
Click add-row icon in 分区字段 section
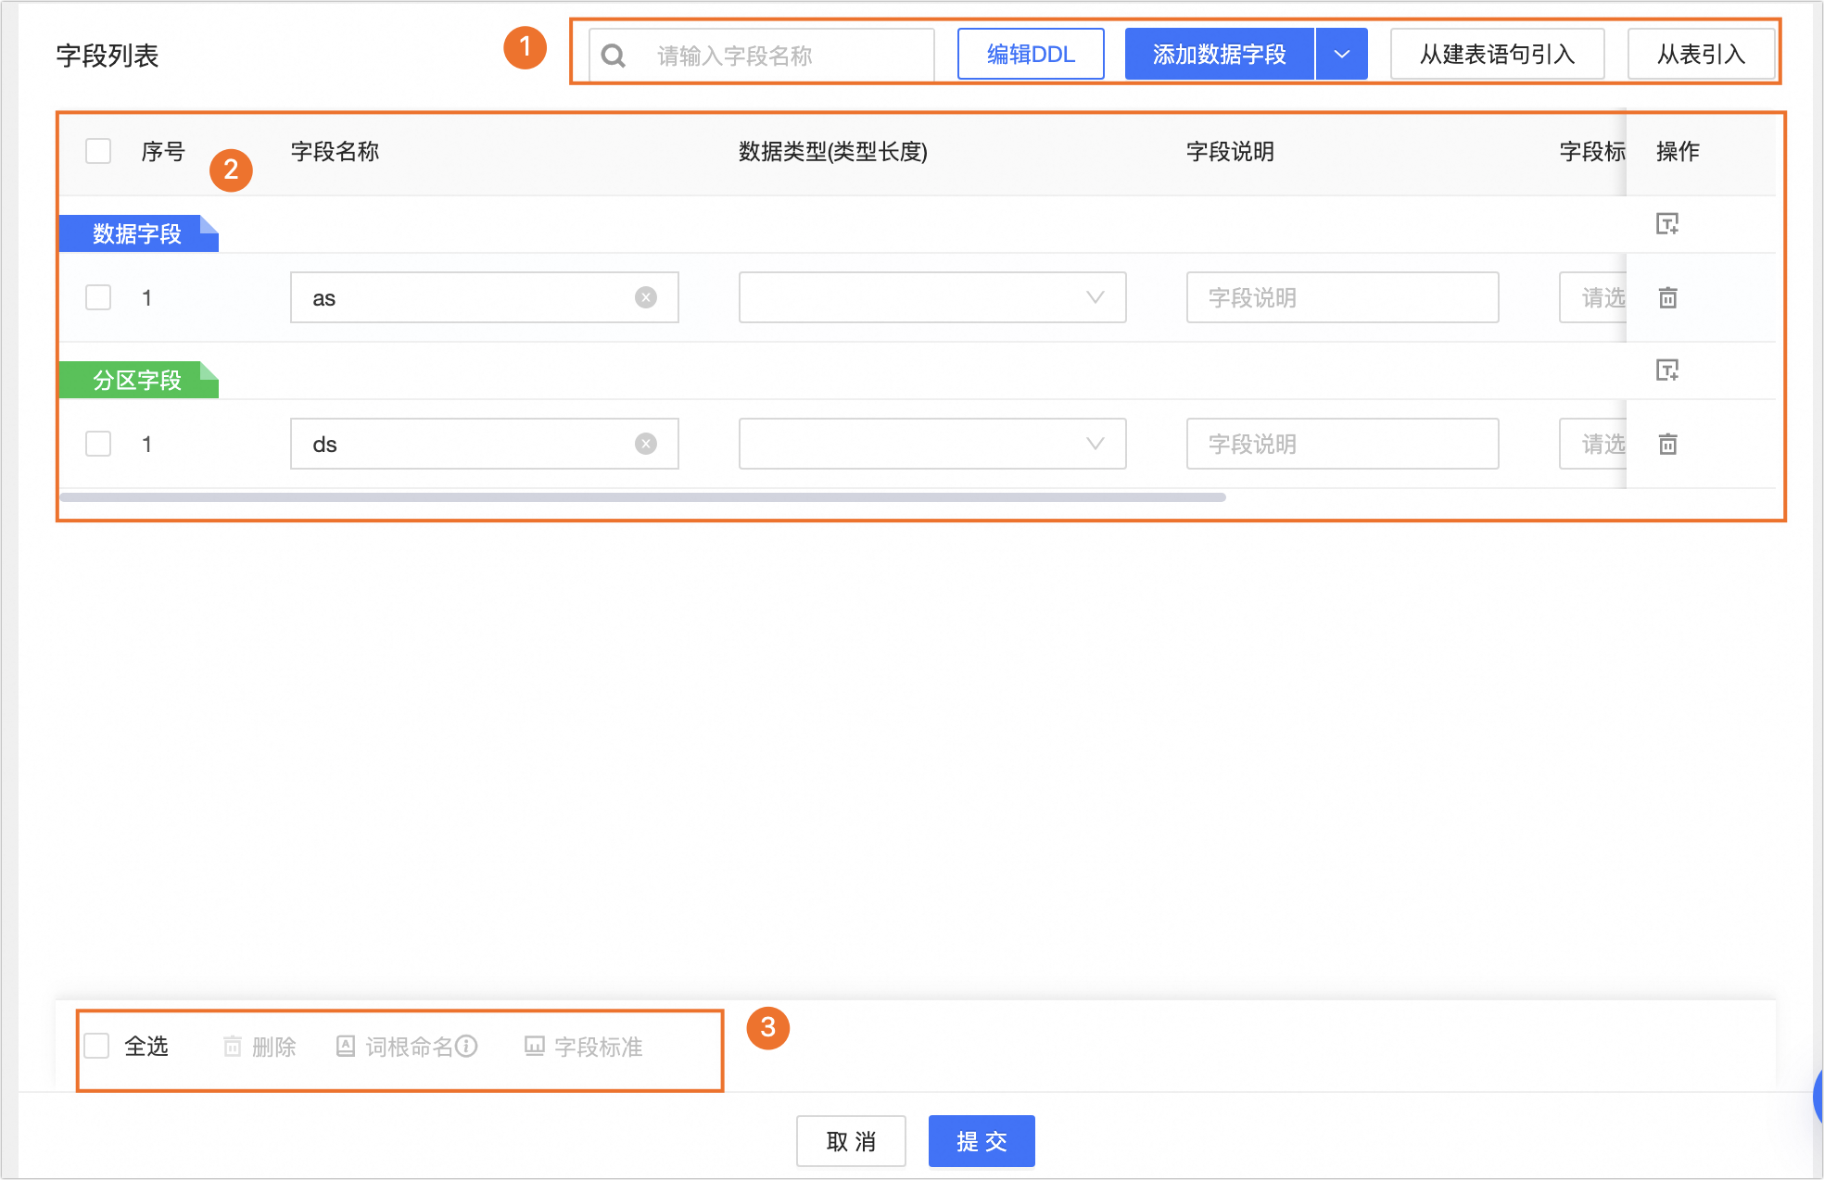click(x=1667, y=370)
